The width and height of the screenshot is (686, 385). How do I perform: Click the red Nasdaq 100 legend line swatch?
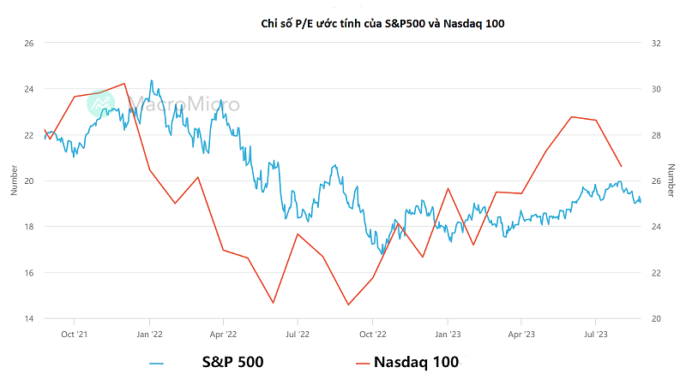(362, 363)
